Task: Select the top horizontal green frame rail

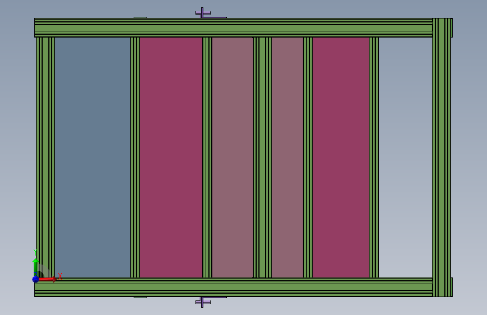Action: coord(233,27)
